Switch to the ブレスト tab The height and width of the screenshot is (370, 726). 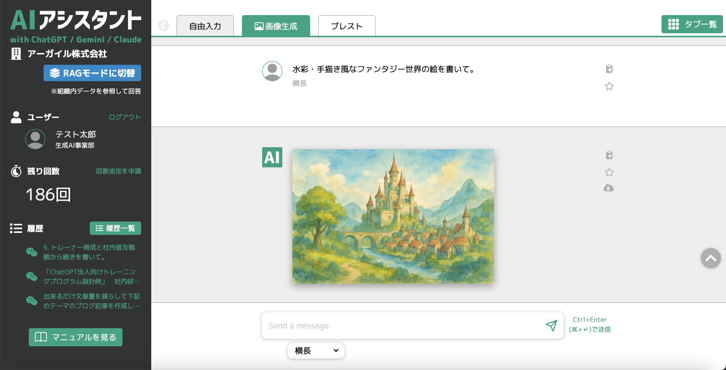point(346,26)
